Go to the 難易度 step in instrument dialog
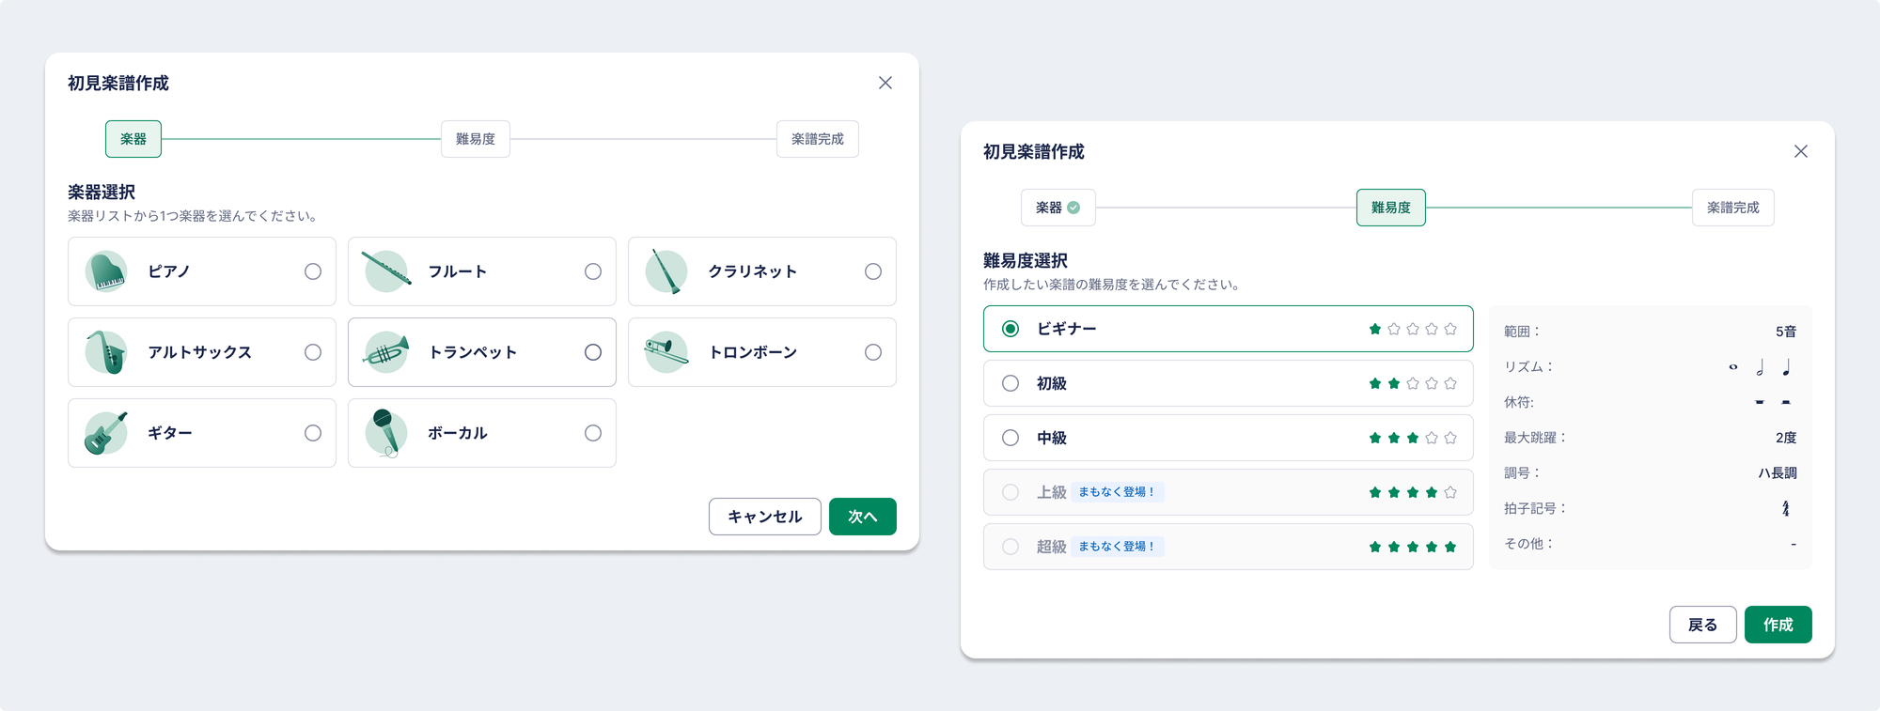Image resolution: width=1880 pixels, height=711 pixels. pyautogui.click(x=476, y=139)
